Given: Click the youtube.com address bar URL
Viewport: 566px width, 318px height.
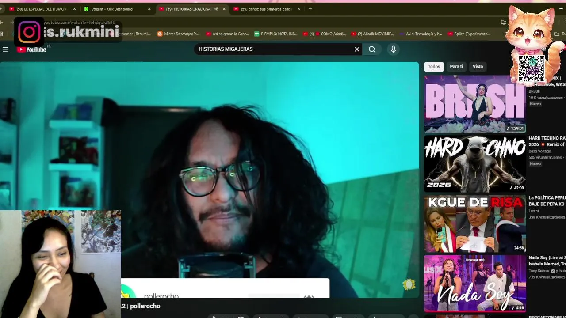Looking at the screenshot, I should point(79,22).
